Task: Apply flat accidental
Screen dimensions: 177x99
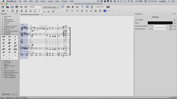Action: coord(91,11)
